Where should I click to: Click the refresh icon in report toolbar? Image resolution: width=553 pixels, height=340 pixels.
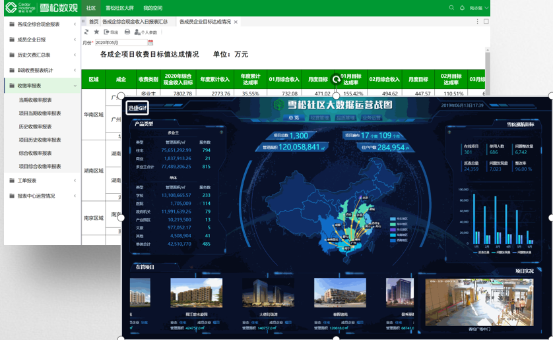click(x=86, y=32)
